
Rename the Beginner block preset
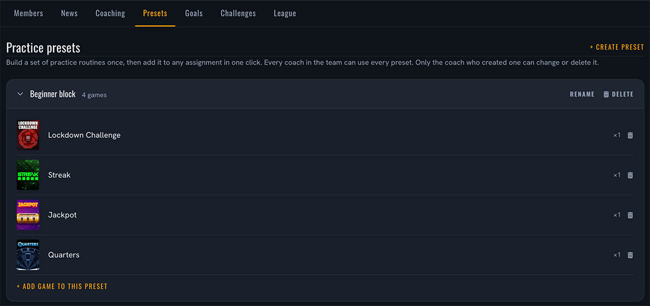coord(582,94)
